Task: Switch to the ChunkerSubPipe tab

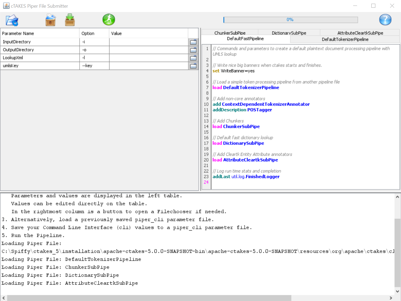Action: point(230,33)
